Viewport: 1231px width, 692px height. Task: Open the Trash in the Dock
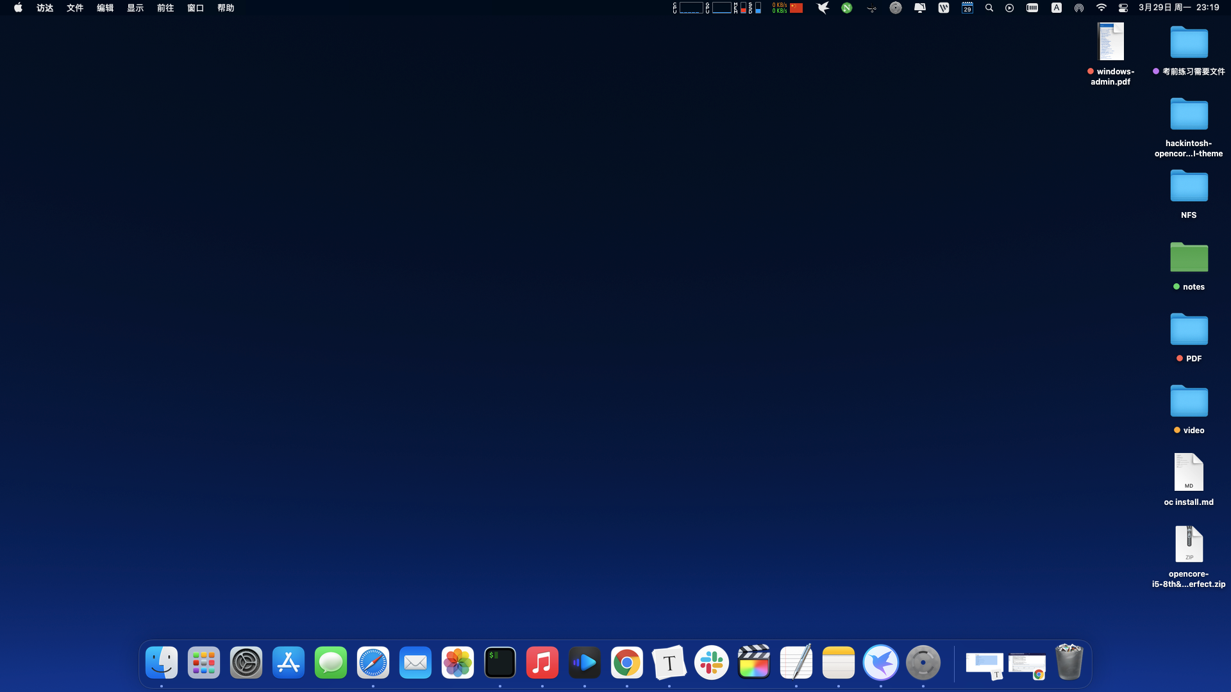tap(1069, 662)
